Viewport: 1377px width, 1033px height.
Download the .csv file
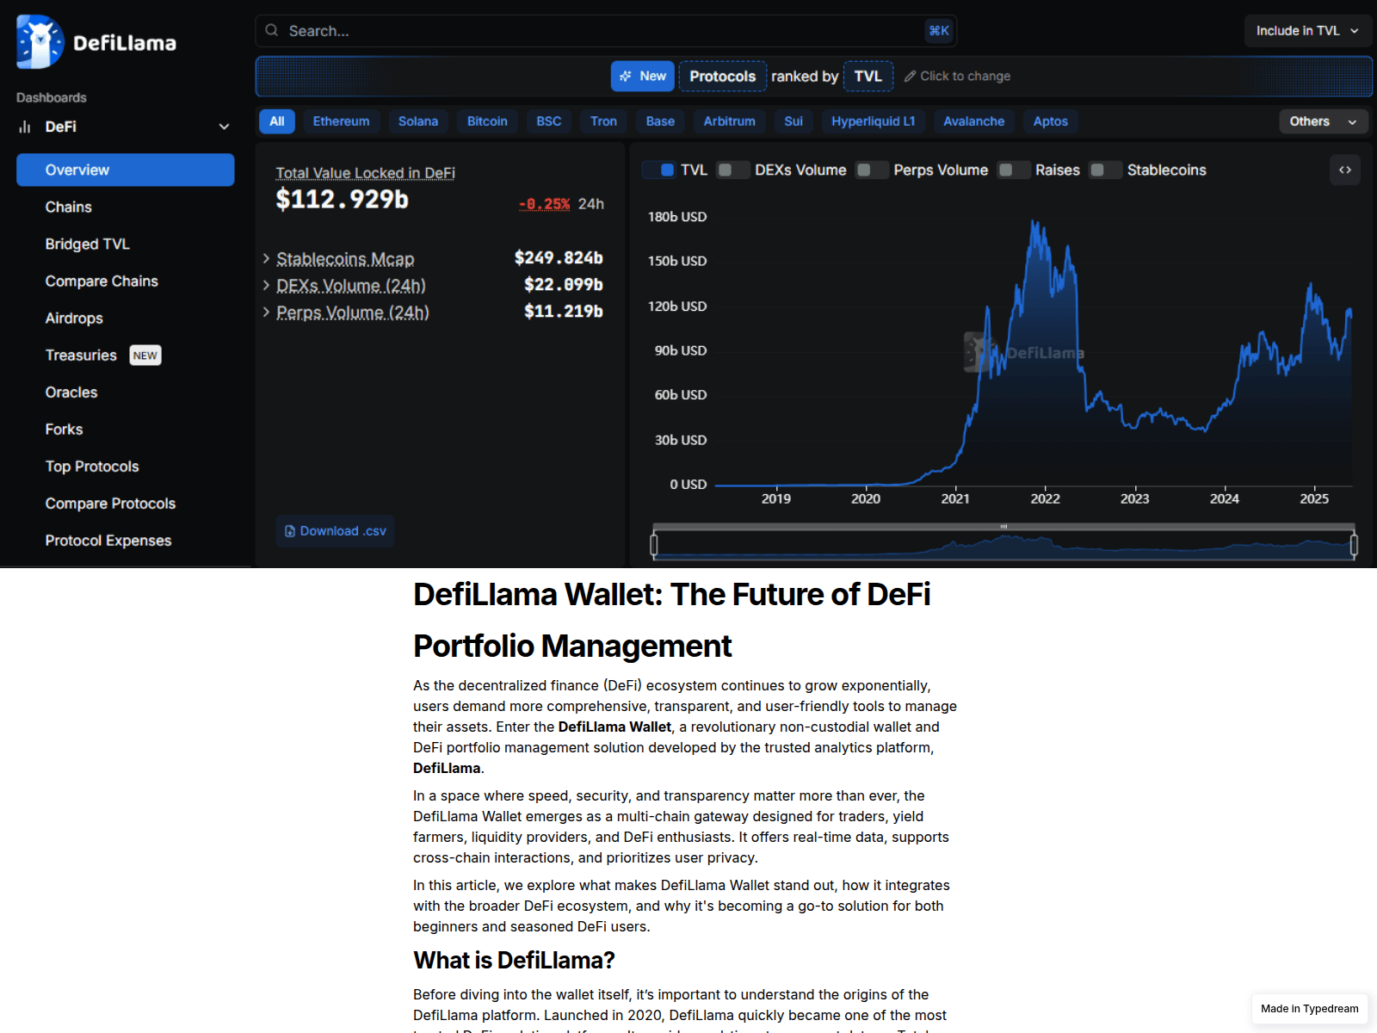pyautogui.click(x=336, y=531)
